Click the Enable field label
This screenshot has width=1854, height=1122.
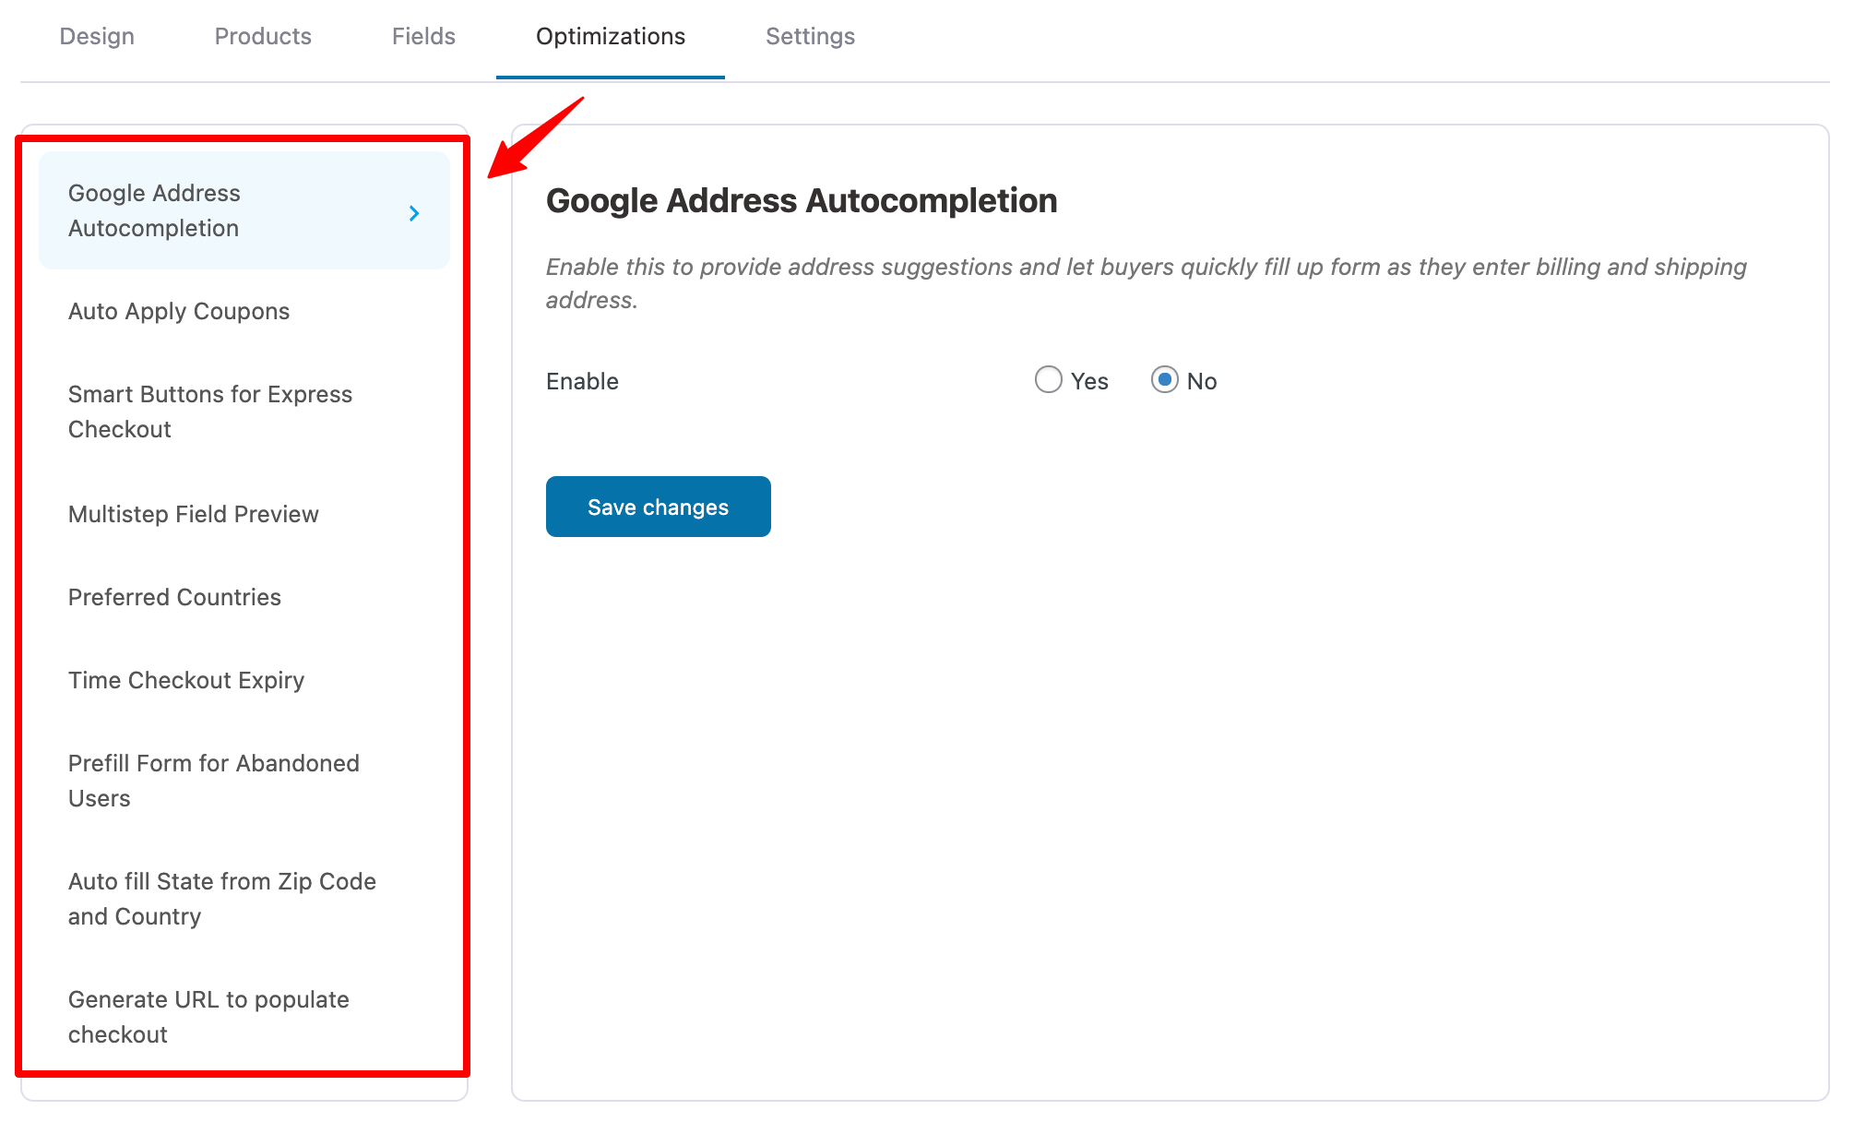click(x=581, y=380)
